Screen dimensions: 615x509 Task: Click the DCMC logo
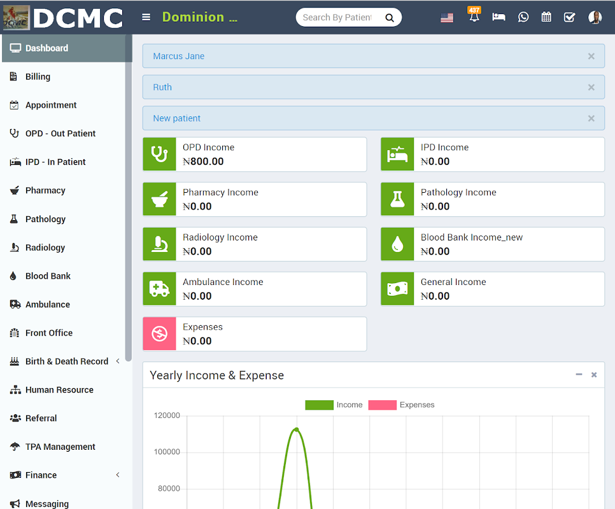point(64,18)
